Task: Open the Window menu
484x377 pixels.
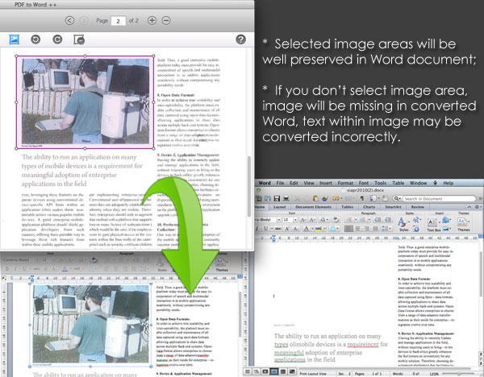Action: [x=418, y=183]
